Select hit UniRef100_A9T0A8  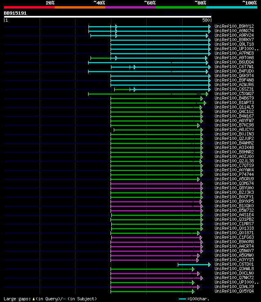tap(234, 58)
